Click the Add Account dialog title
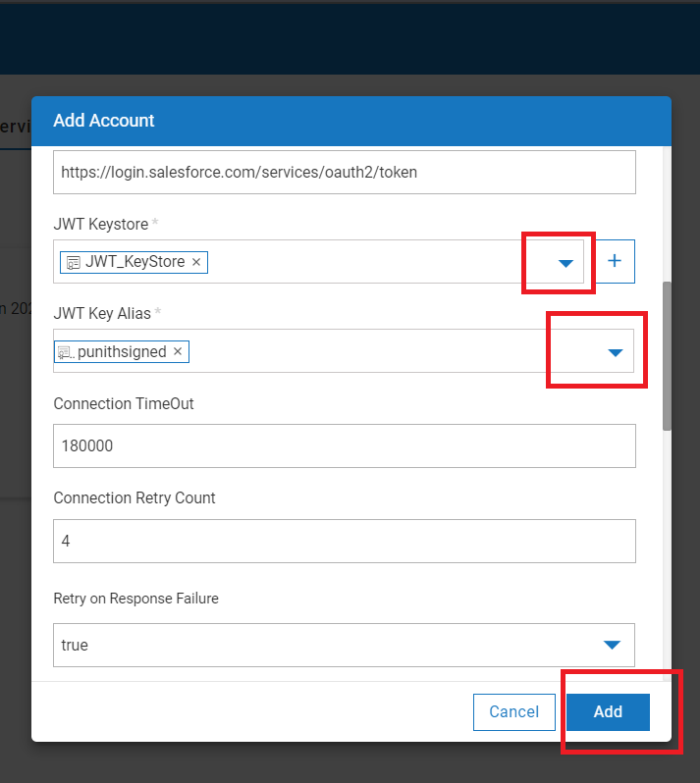 [104, 121]
